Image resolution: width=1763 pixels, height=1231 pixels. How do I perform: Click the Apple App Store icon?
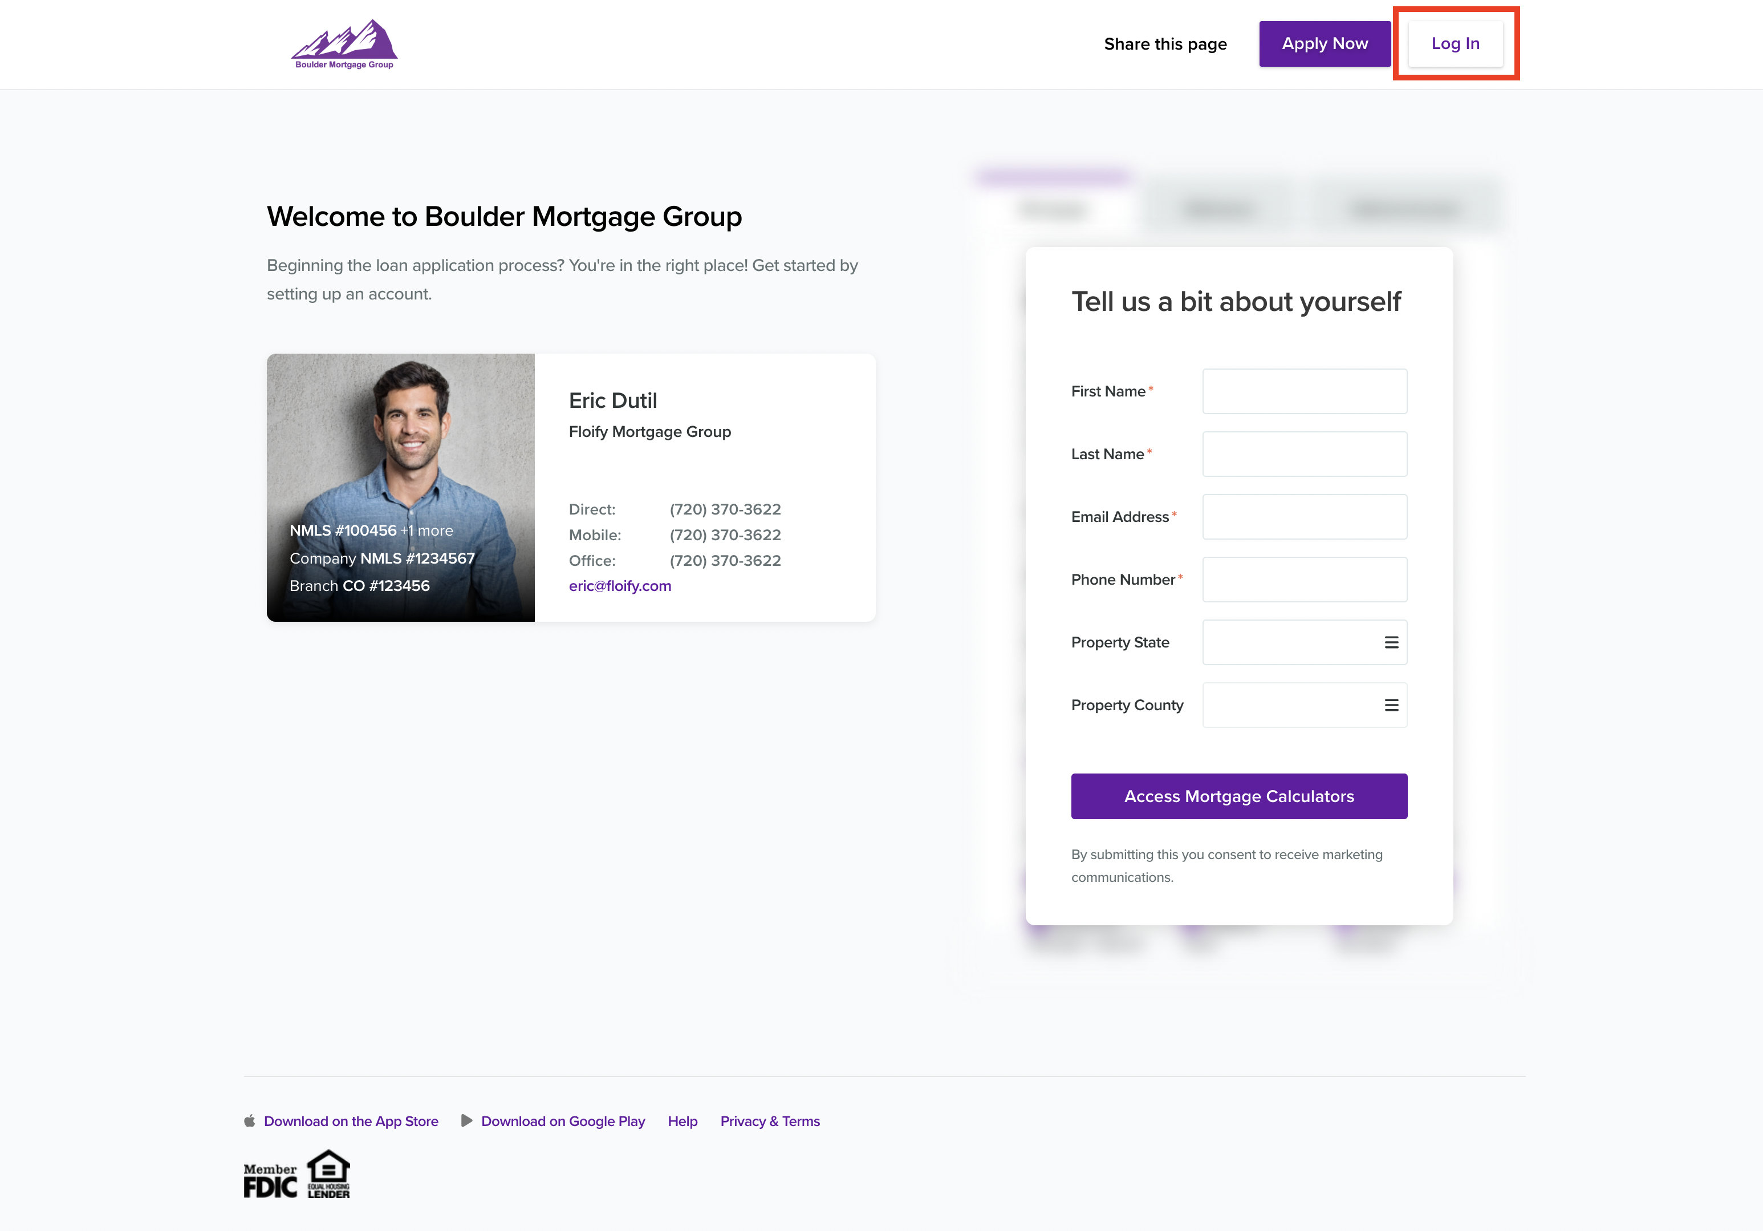250,1121
